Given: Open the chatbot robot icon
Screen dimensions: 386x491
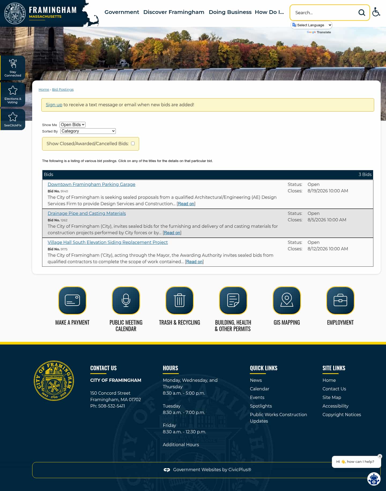Looking at the screenshot, I should point(374,479).
